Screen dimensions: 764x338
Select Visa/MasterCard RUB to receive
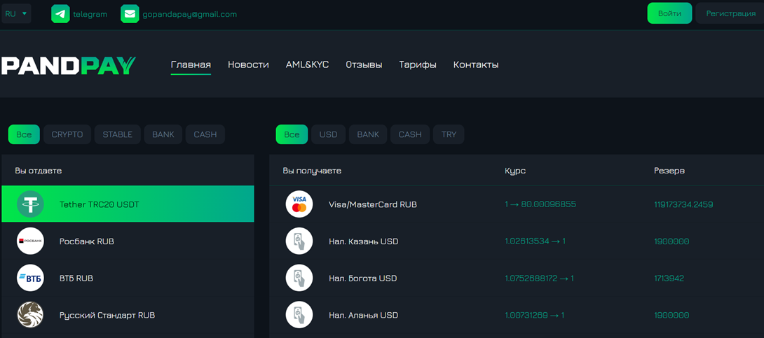pyautogui.click(x=517, y=204)
